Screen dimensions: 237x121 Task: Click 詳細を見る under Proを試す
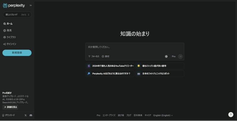tap(10, 107)
